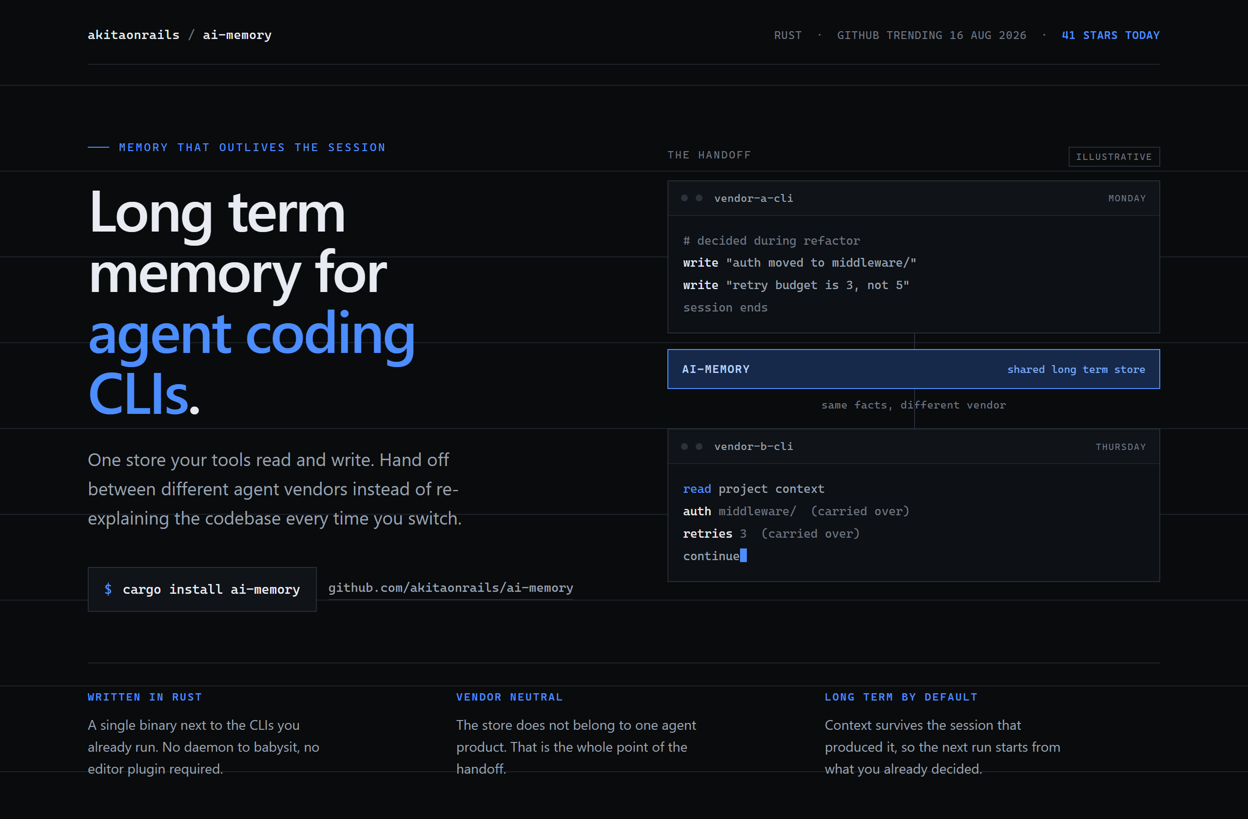Screen dimensions: 1248x819
Task: Click the 'A single binary next to the CLIs' description
Action: (203, 747)
